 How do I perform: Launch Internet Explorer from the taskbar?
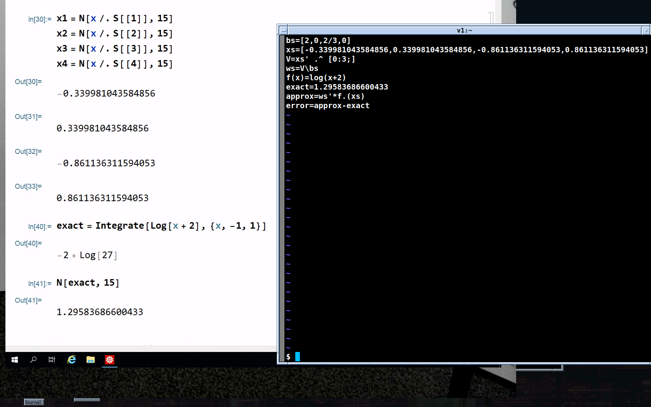click(72, 360)
